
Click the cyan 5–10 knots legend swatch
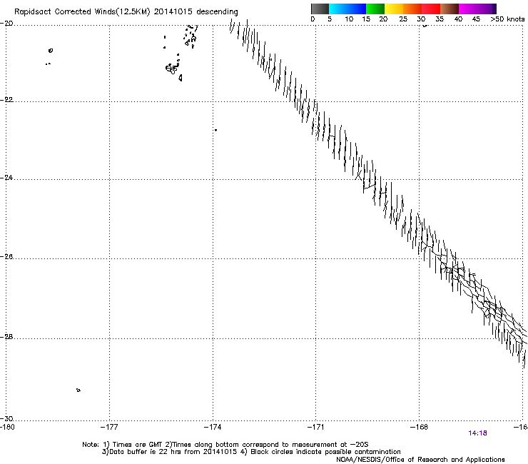pyautogui.click(x=338, y=9)
